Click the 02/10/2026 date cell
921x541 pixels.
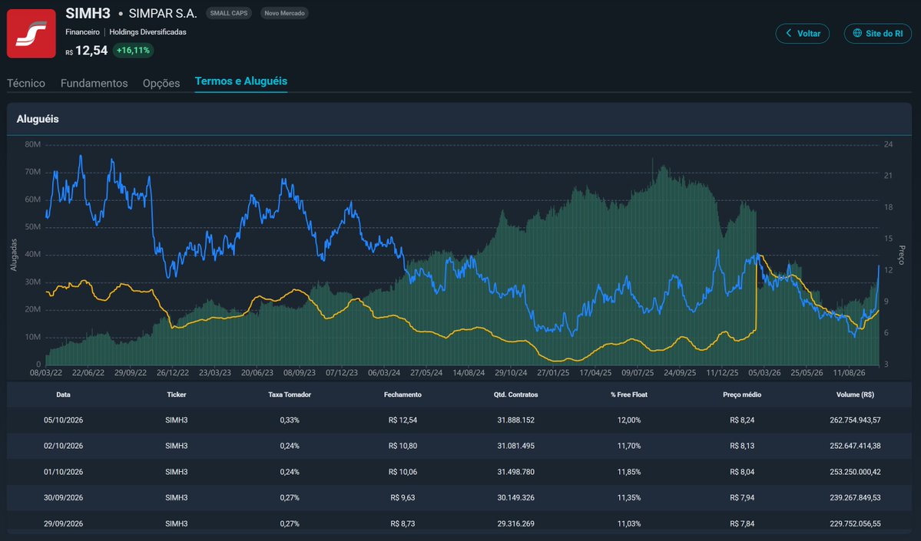(64, 446)
